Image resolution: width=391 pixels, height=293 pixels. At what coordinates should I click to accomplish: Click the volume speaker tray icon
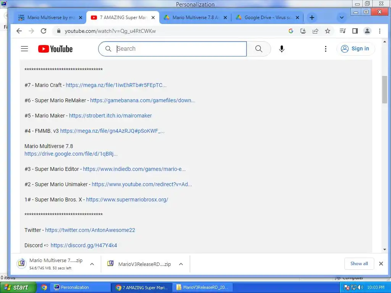360,288
